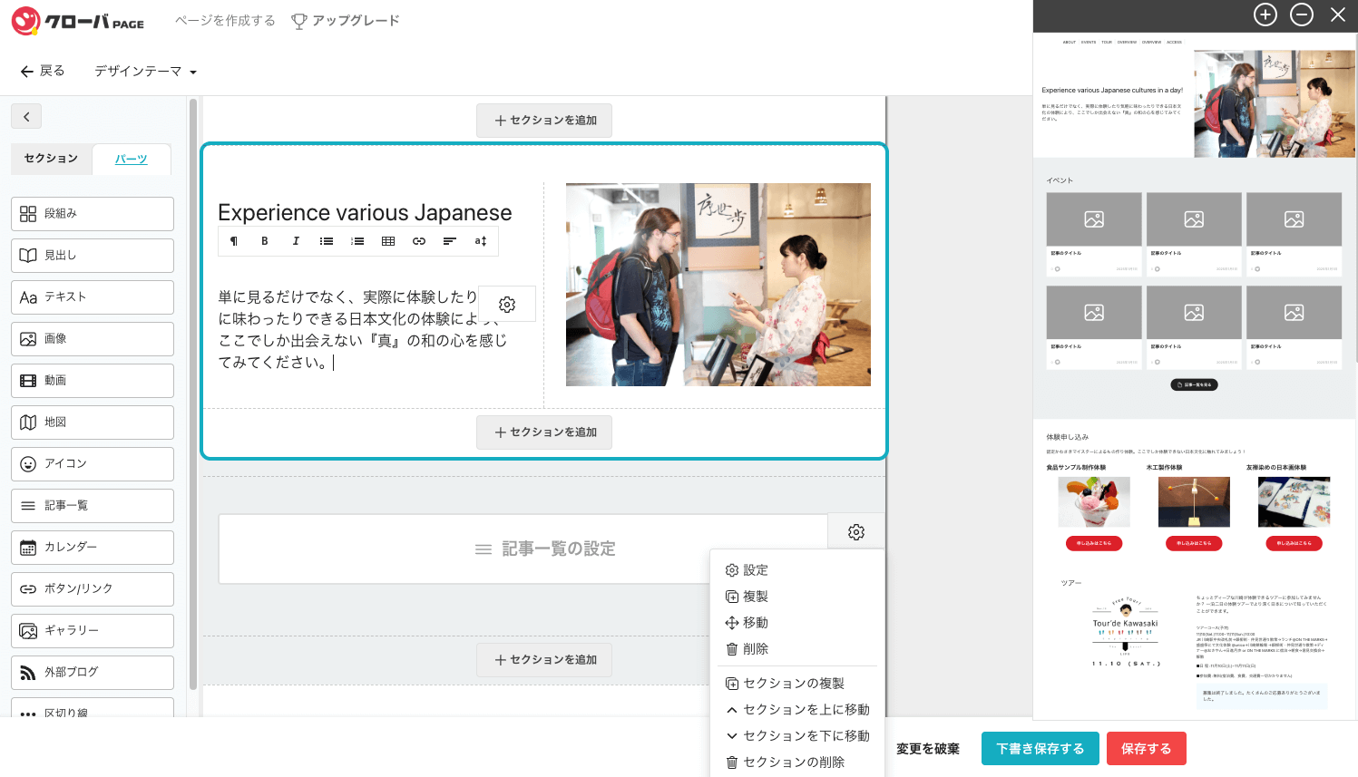This screenshot has width=1358, height=777.
Task: Toggle bold formatting in text toolbar
Action: pos(264,241)
